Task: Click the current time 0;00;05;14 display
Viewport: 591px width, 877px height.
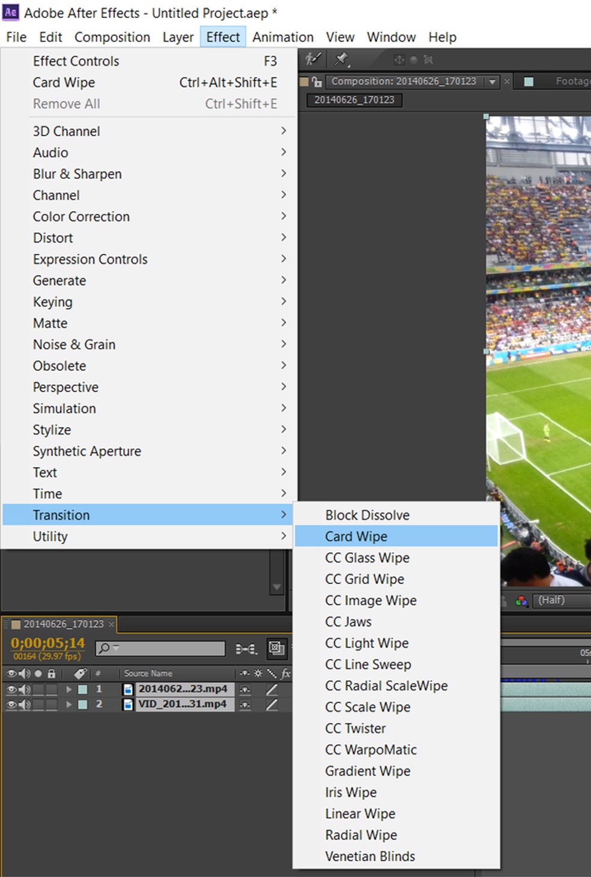Action: pyautogui.click(x=48, y=643)
